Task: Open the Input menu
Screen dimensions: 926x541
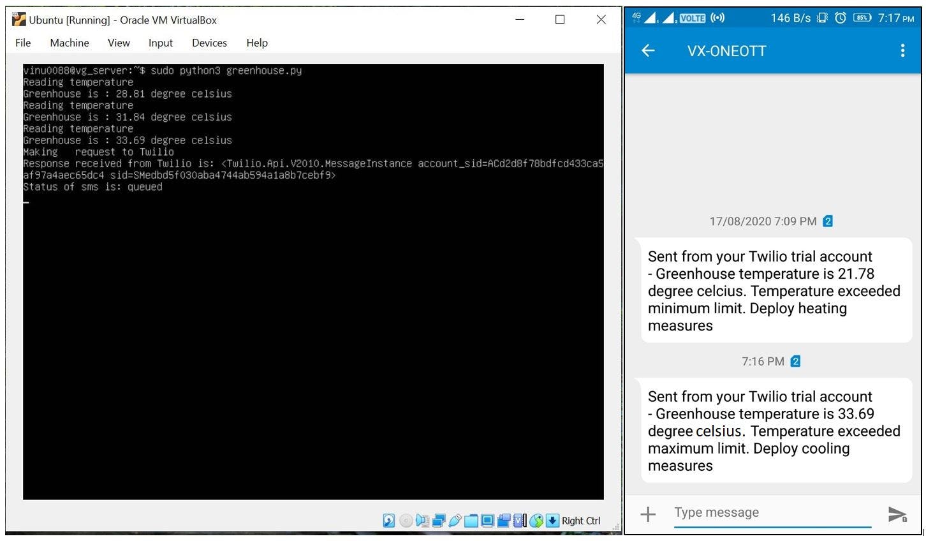Action: 161,43
